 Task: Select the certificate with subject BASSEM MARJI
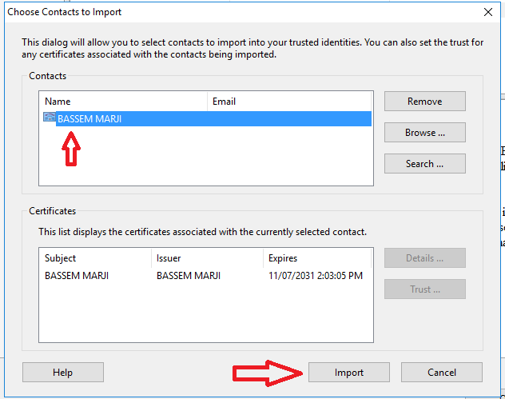[x=78, y=276]
